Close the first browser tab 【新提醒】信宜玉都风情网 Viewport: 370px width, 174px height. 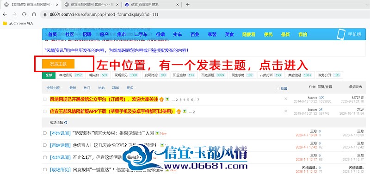(x=57, y=5)
